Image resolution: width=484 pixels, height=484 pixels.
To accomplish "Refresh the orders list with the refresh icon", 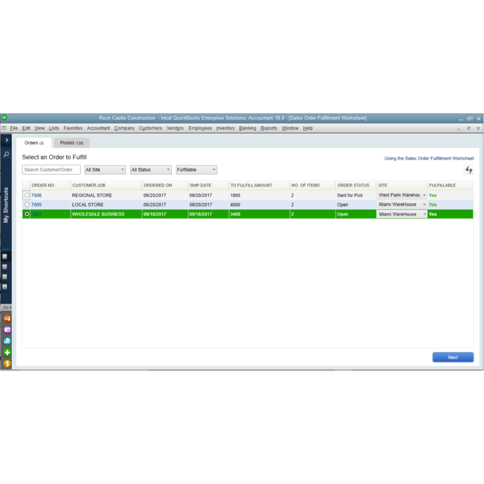I will [x=469, y=170].
